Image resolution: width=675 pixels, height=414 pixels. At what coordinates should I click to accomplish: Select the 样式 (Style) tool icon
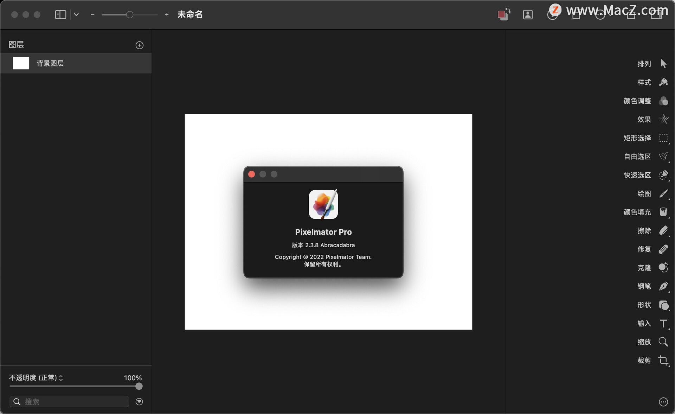tap(663, 82)
